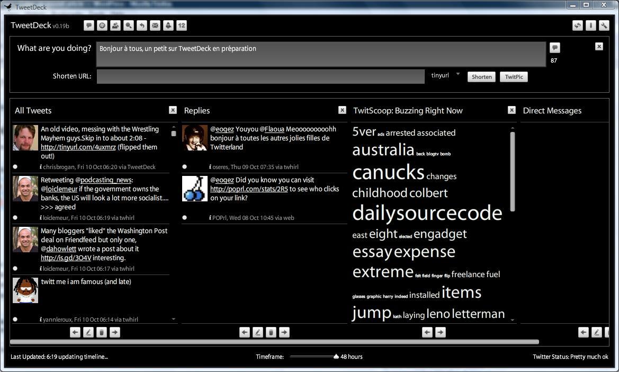Viewport: 619px width, 372px height.
Task: Click the info icon beside oseres
Action: 210,167
